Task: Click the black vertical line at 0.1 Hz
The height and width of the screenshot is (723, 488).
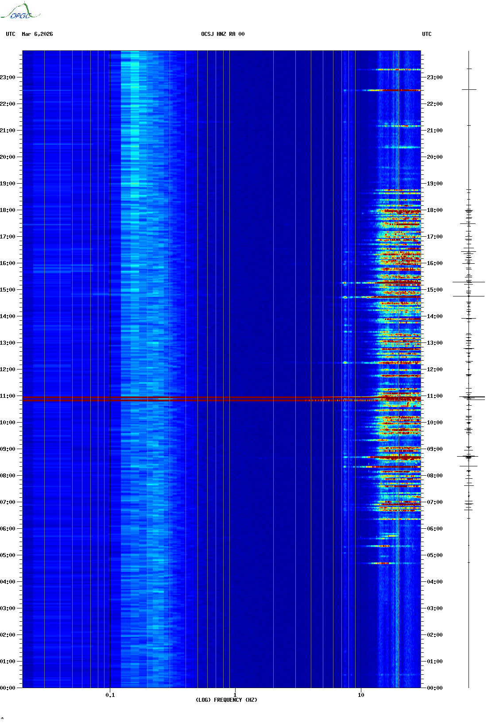Action: click(110, 310)
